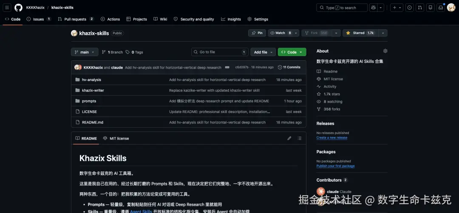This screenshot has height=213, width=459.
Task: Go to khazix-skills breadcrumb link
Action: (x=62, y=8)
